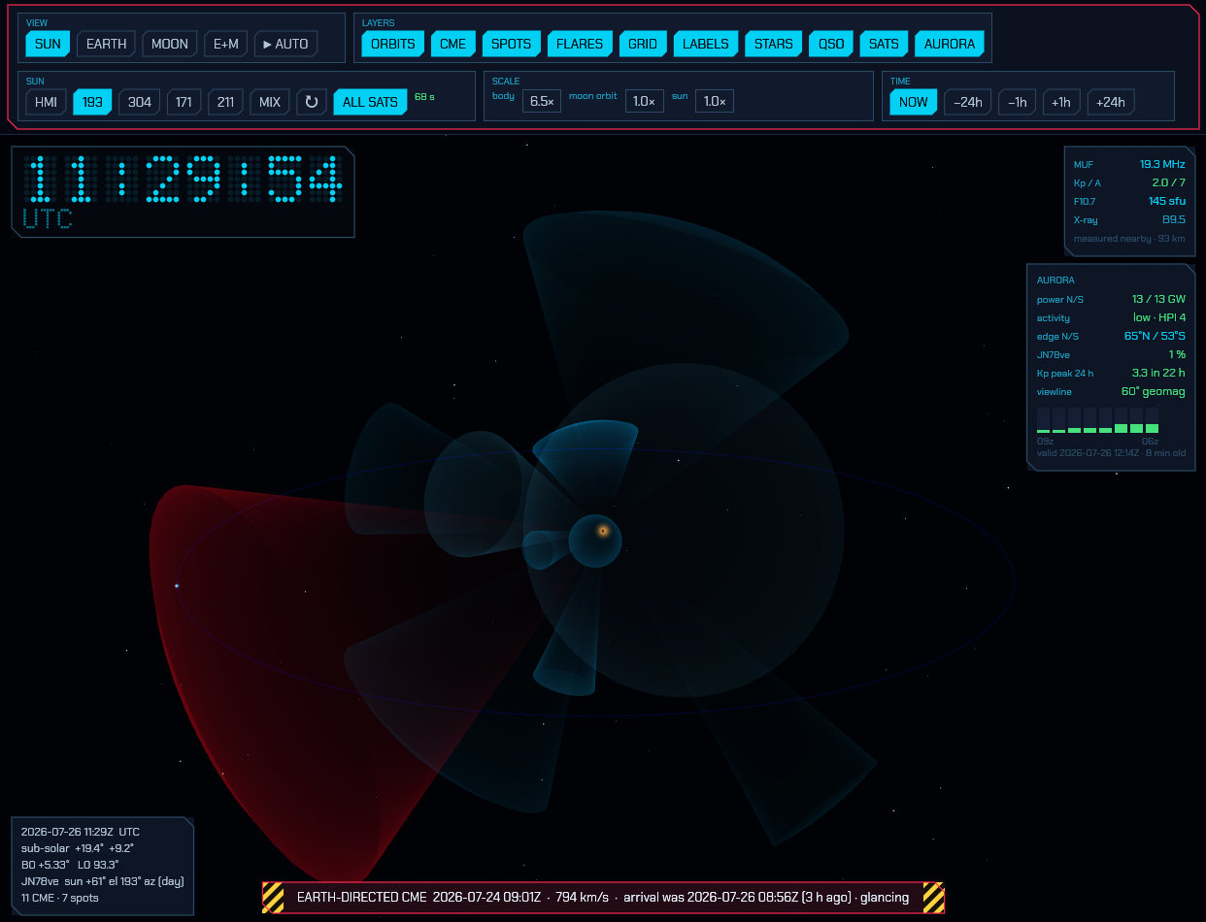Advance time by 1 hour
The width and height of the screenshot is (1206, 922).
[1061, 102]
